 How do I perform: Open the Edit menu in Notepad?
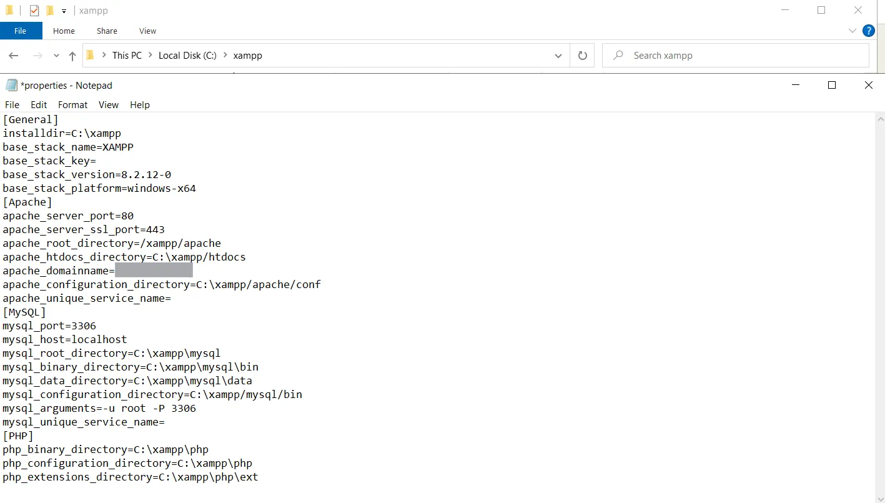pos(39,105)
